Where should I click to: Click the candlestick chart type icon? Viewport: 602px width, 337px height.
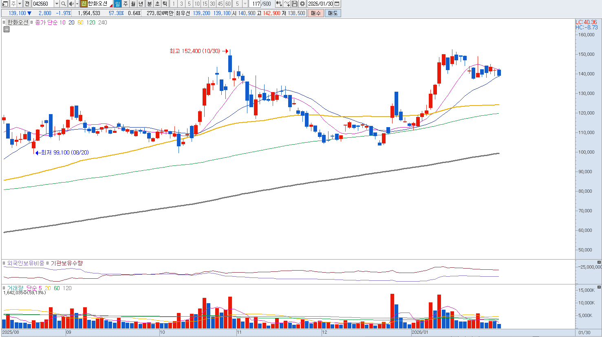coord(279,4)
